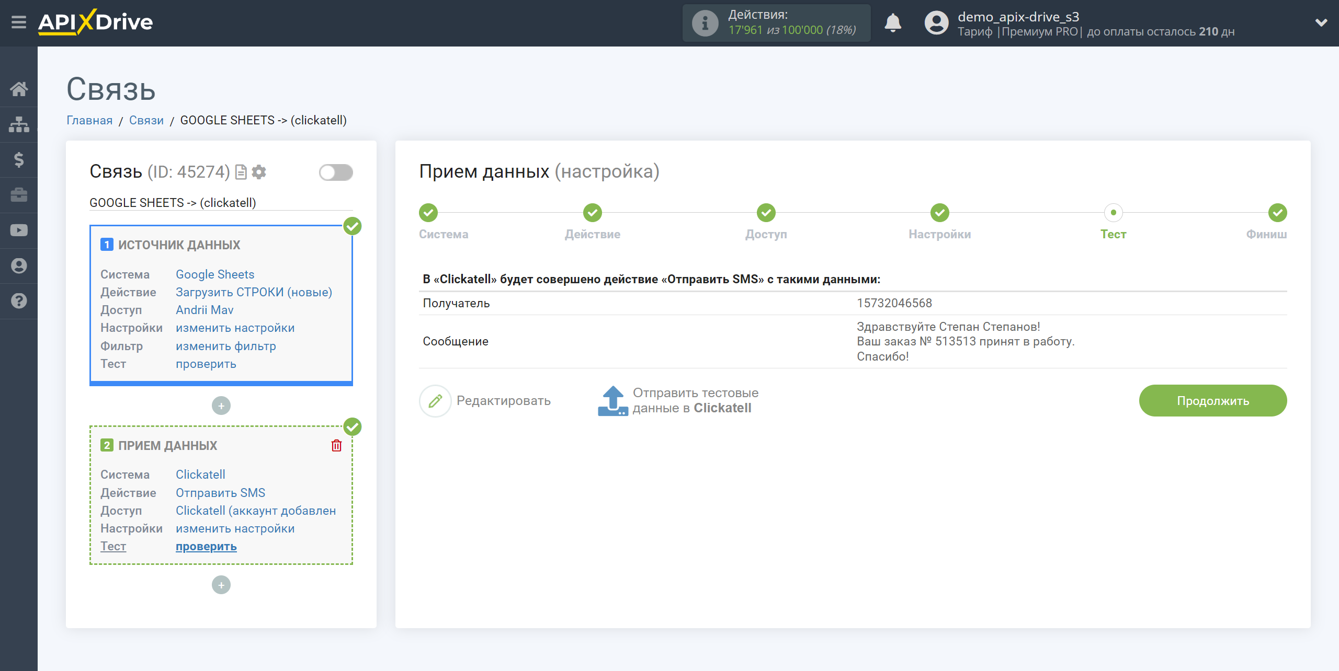Go to Доступ step in wizard

click(x=766, y=213)
